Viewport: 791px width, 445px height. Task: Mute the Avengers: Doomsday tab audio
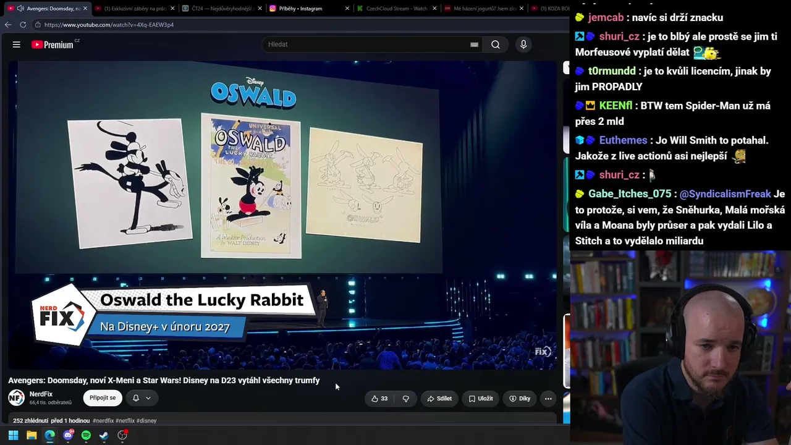click(20, 9)
